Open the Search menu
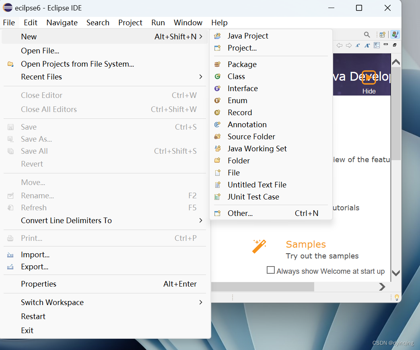The height and width of the screenshot is (350, 420). pos(98,23)
